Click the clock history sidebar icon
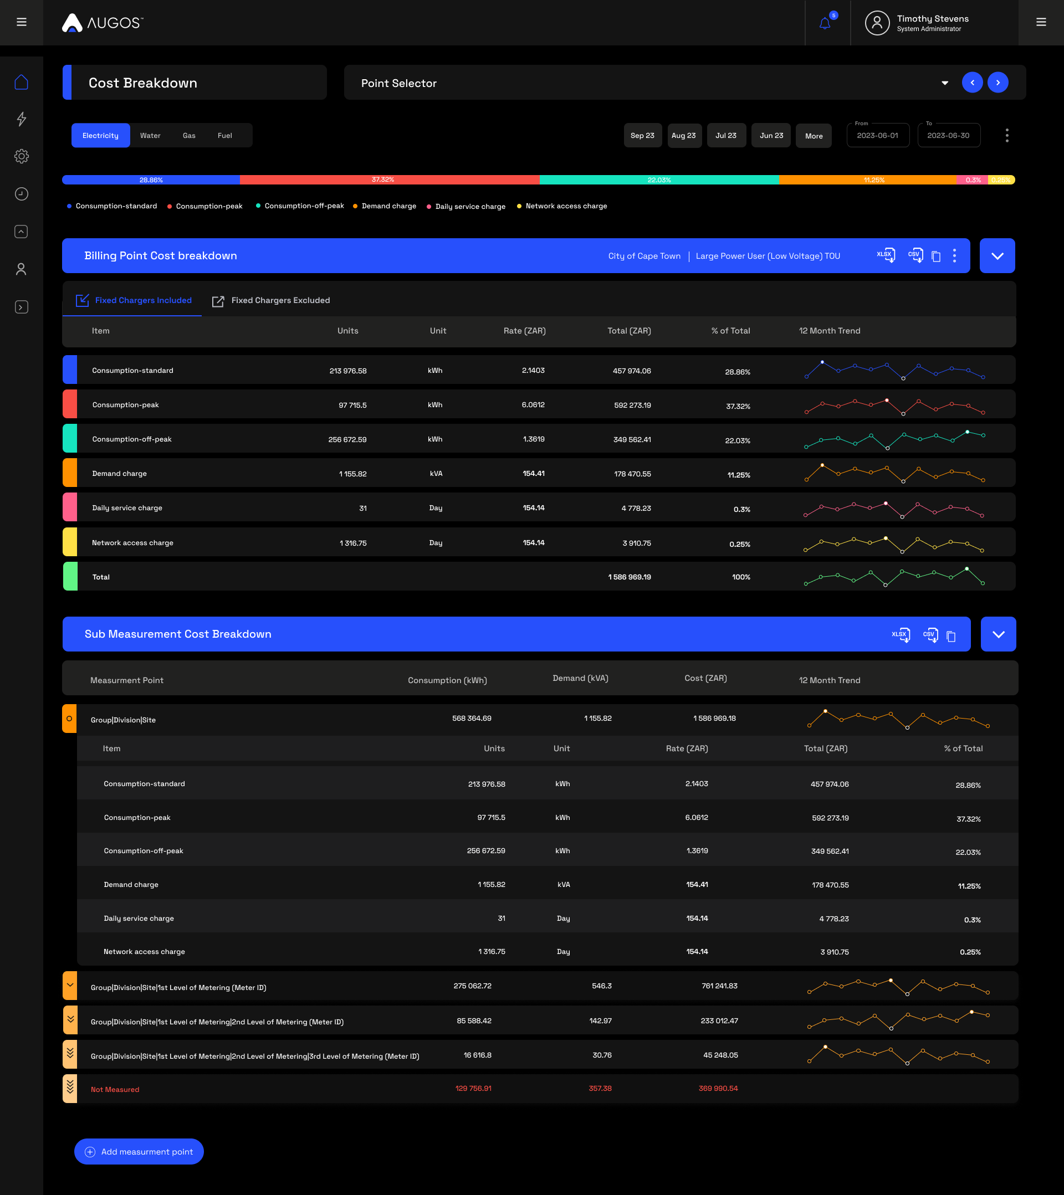 point(22,194)
